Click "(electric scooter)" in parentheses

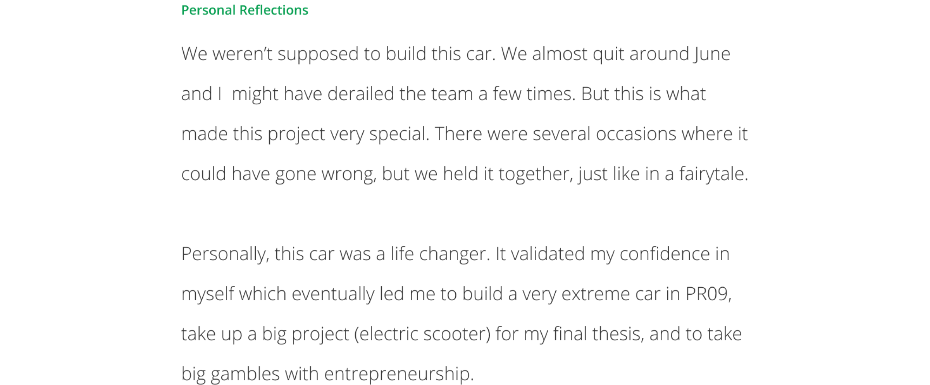422,334
